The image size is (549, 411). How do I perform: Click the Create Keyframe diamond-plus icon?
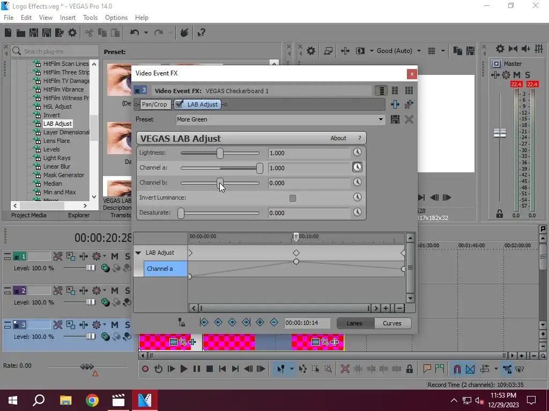pyautogui.click(x=260, y=322)
